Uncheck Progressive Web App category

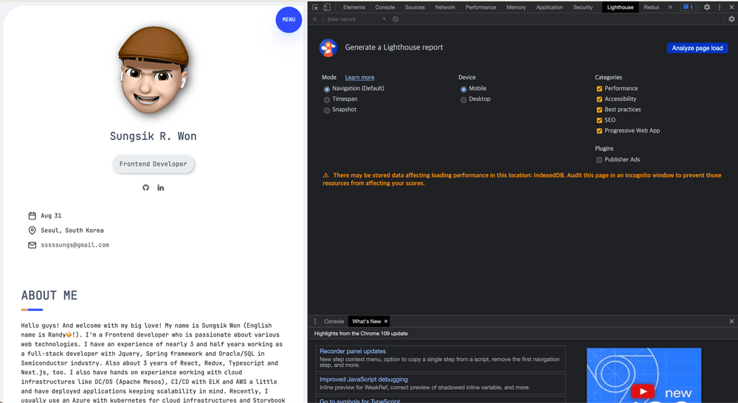tap(599, 131)
